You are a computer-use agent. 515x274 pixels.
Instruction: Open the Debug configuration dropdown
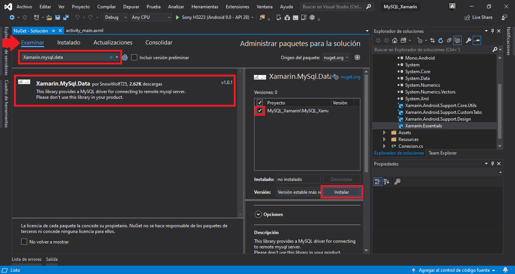pyautogui.click(x=116, y=17)
